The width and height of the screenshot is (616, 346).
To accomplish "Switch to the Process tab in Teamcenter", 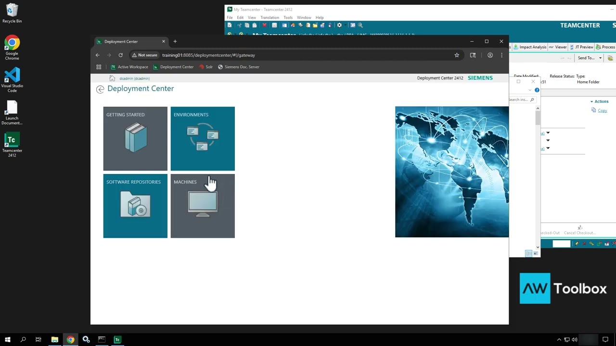I will (x=605, y=47).
